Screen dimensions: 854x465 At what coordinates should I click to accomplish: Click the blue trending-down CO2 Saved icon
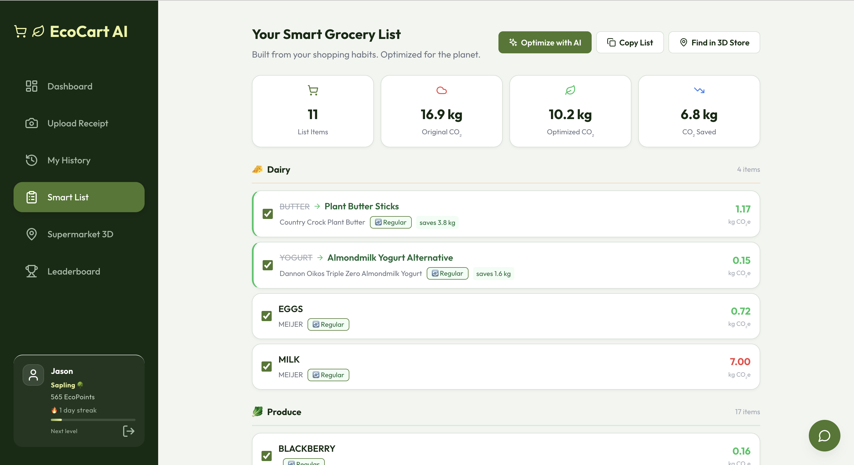699,90
